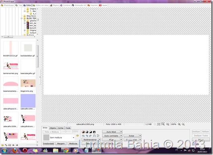The height and width of the screenshot is (155, 213).
Task: Open the Editor em lotes tab
Action: point(41,5)
